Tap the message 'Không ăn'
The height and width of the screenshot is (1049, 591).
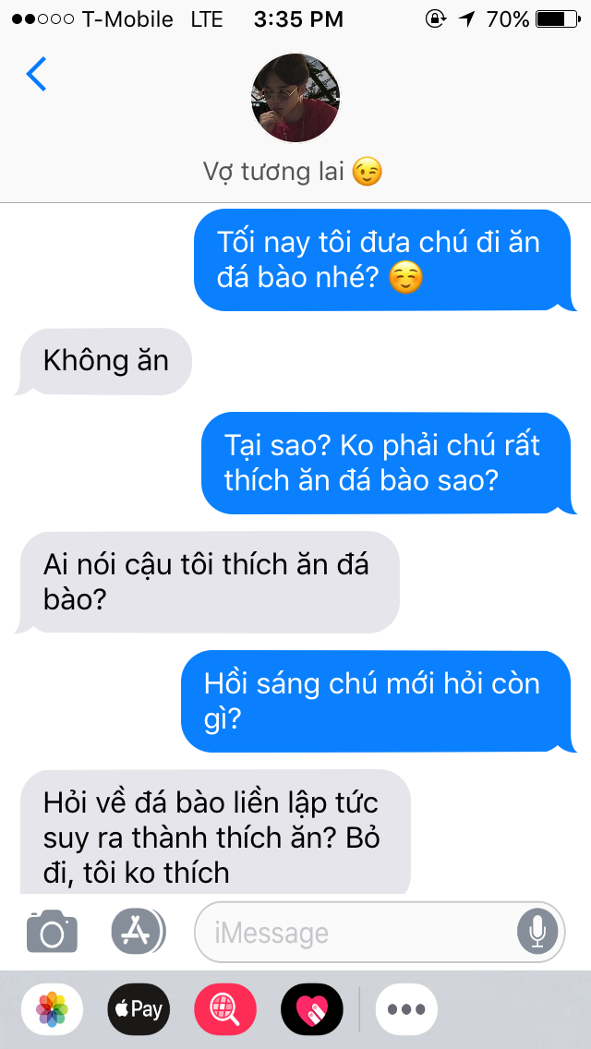click(106, 361)
